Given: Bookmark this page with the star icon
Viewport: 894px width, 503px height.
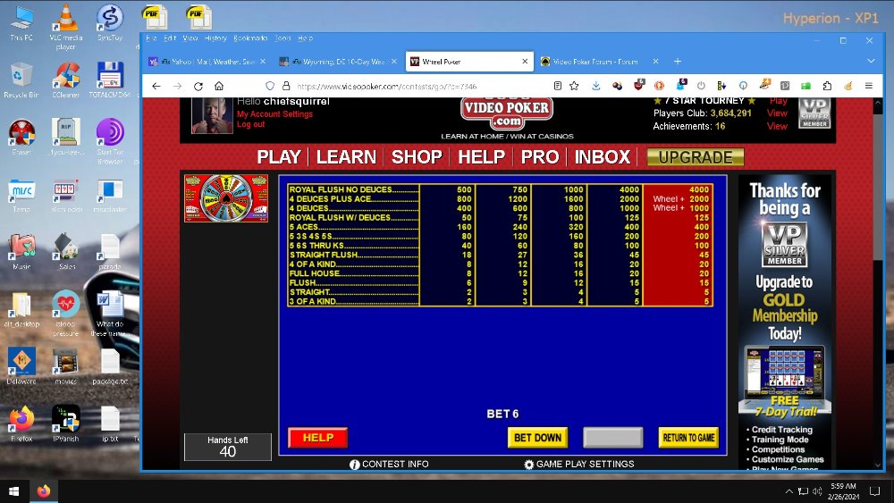Looking at the screenshot, I should [574, 86].
